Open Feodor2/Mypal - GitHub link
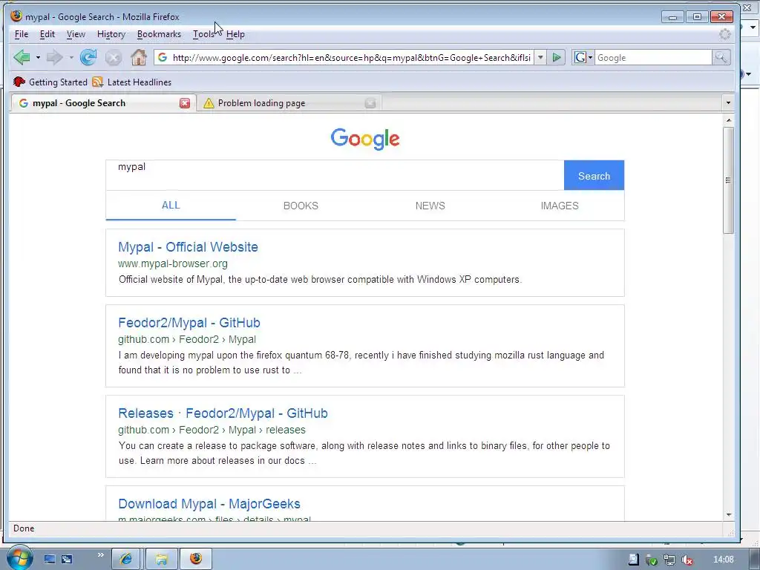This screenshot has height=570, width=760. coord(189,323)
